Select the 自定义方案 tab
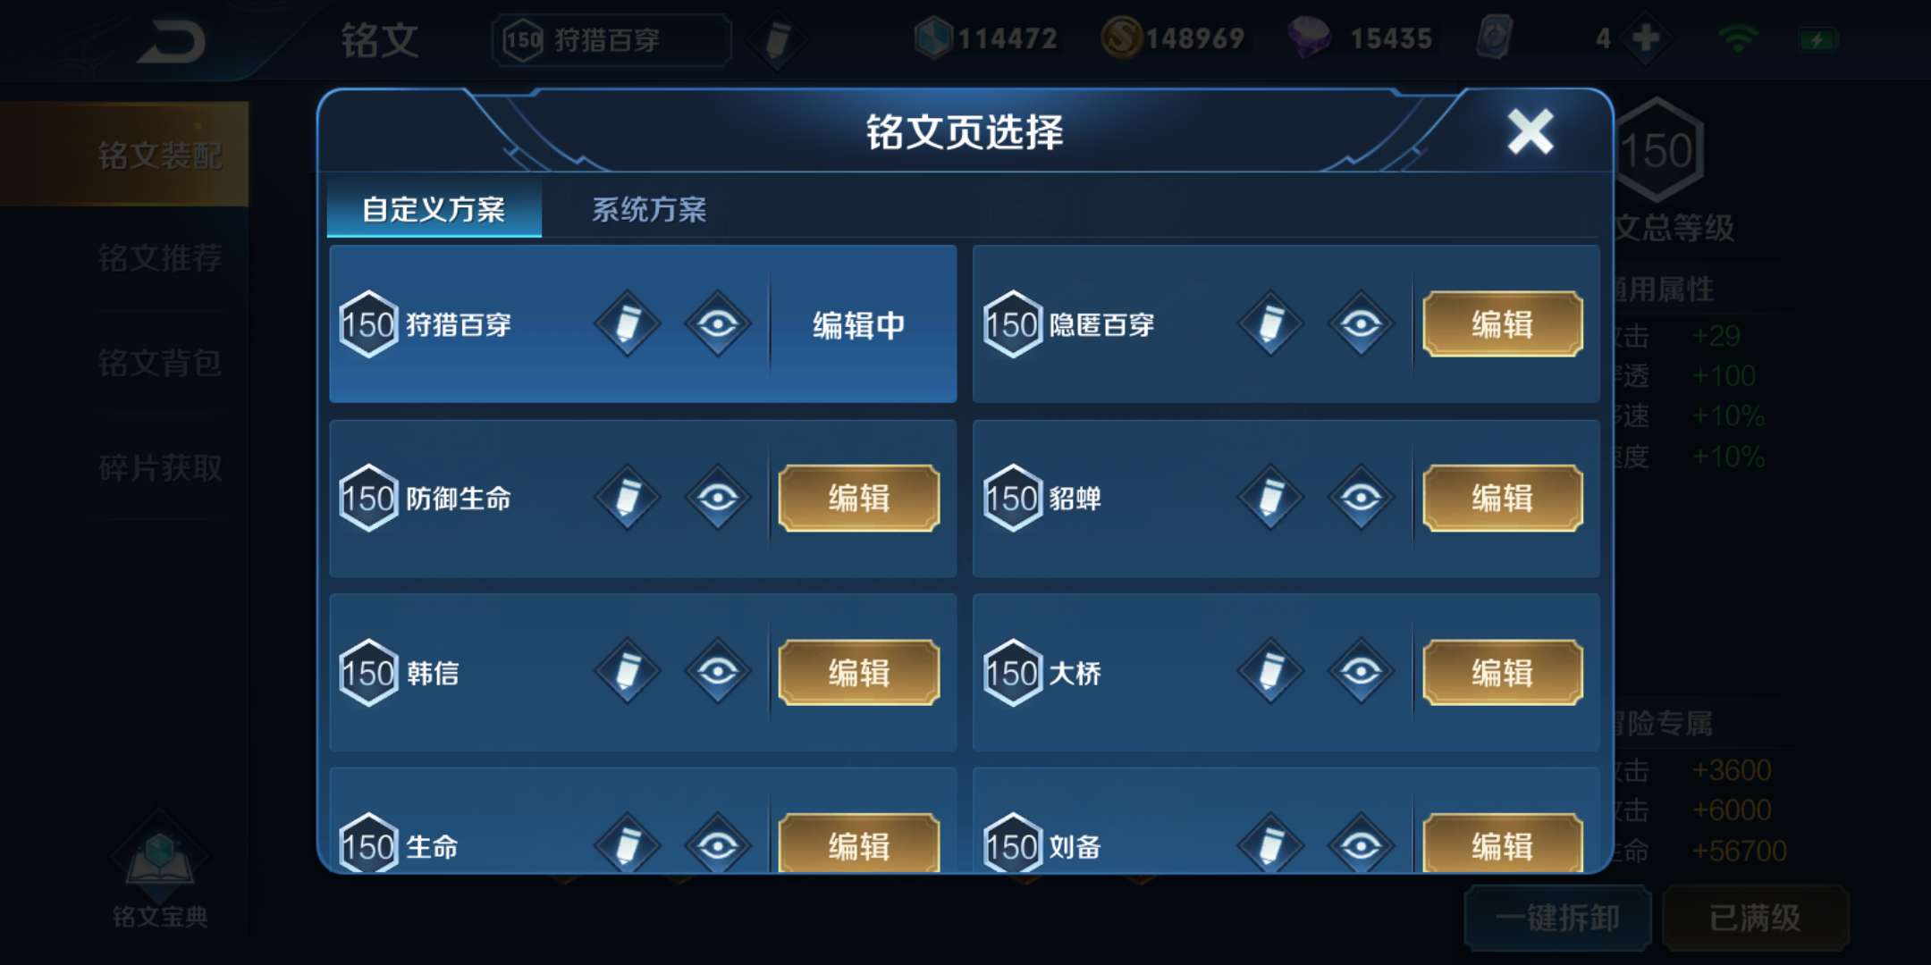Screen dimensions: 1931x965 point(434,209)
